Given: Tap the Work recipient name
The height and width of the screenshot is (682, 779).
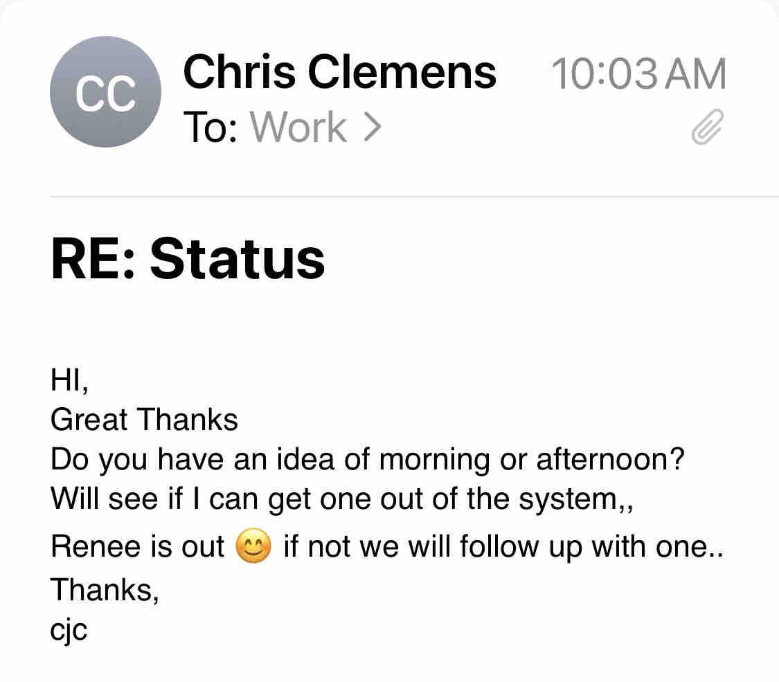Looking at the screenshot, I should tap(298, 127).
